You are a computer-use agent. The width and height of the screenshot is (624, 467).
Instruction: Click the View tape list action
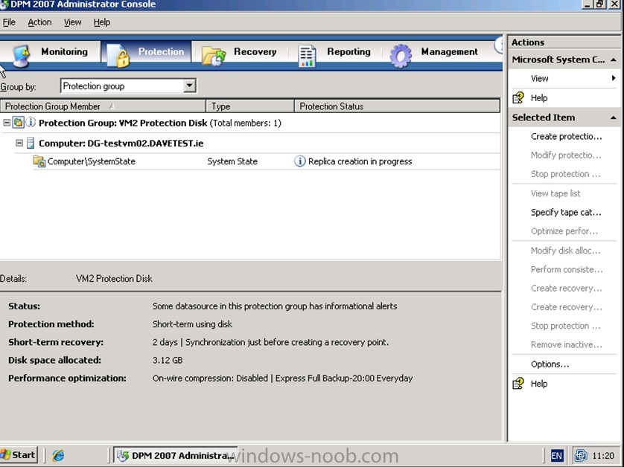point(555,193)
